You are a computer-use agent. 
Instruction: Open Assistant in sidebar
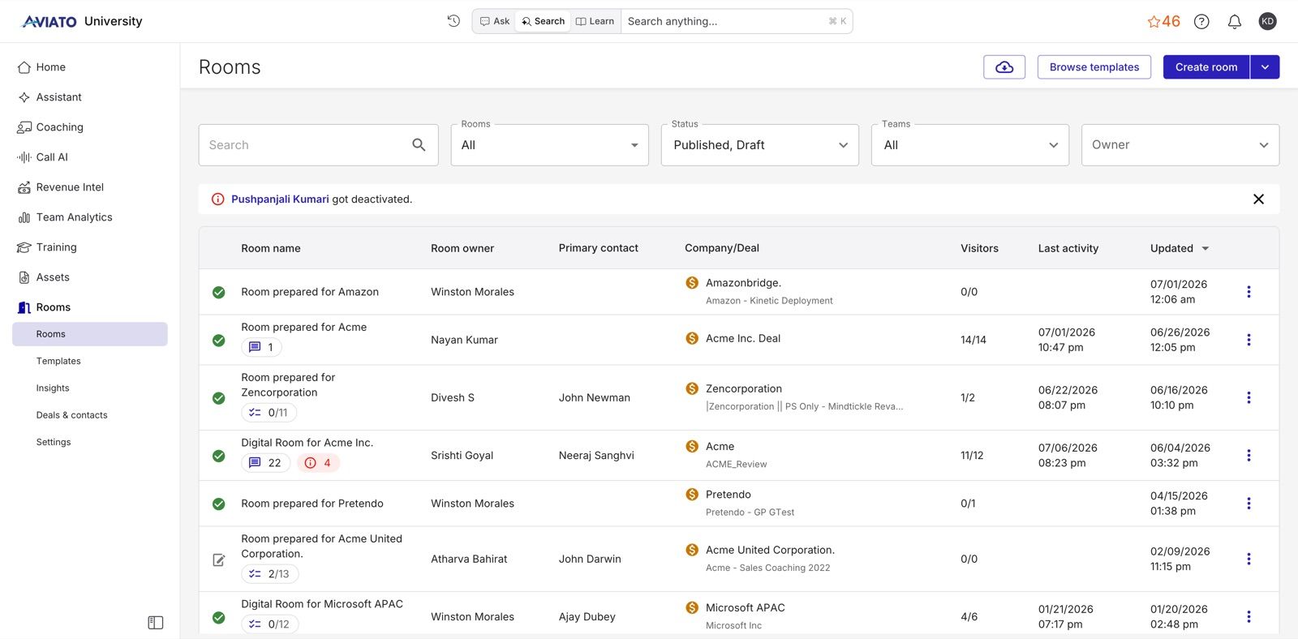(x=58, y=97)
